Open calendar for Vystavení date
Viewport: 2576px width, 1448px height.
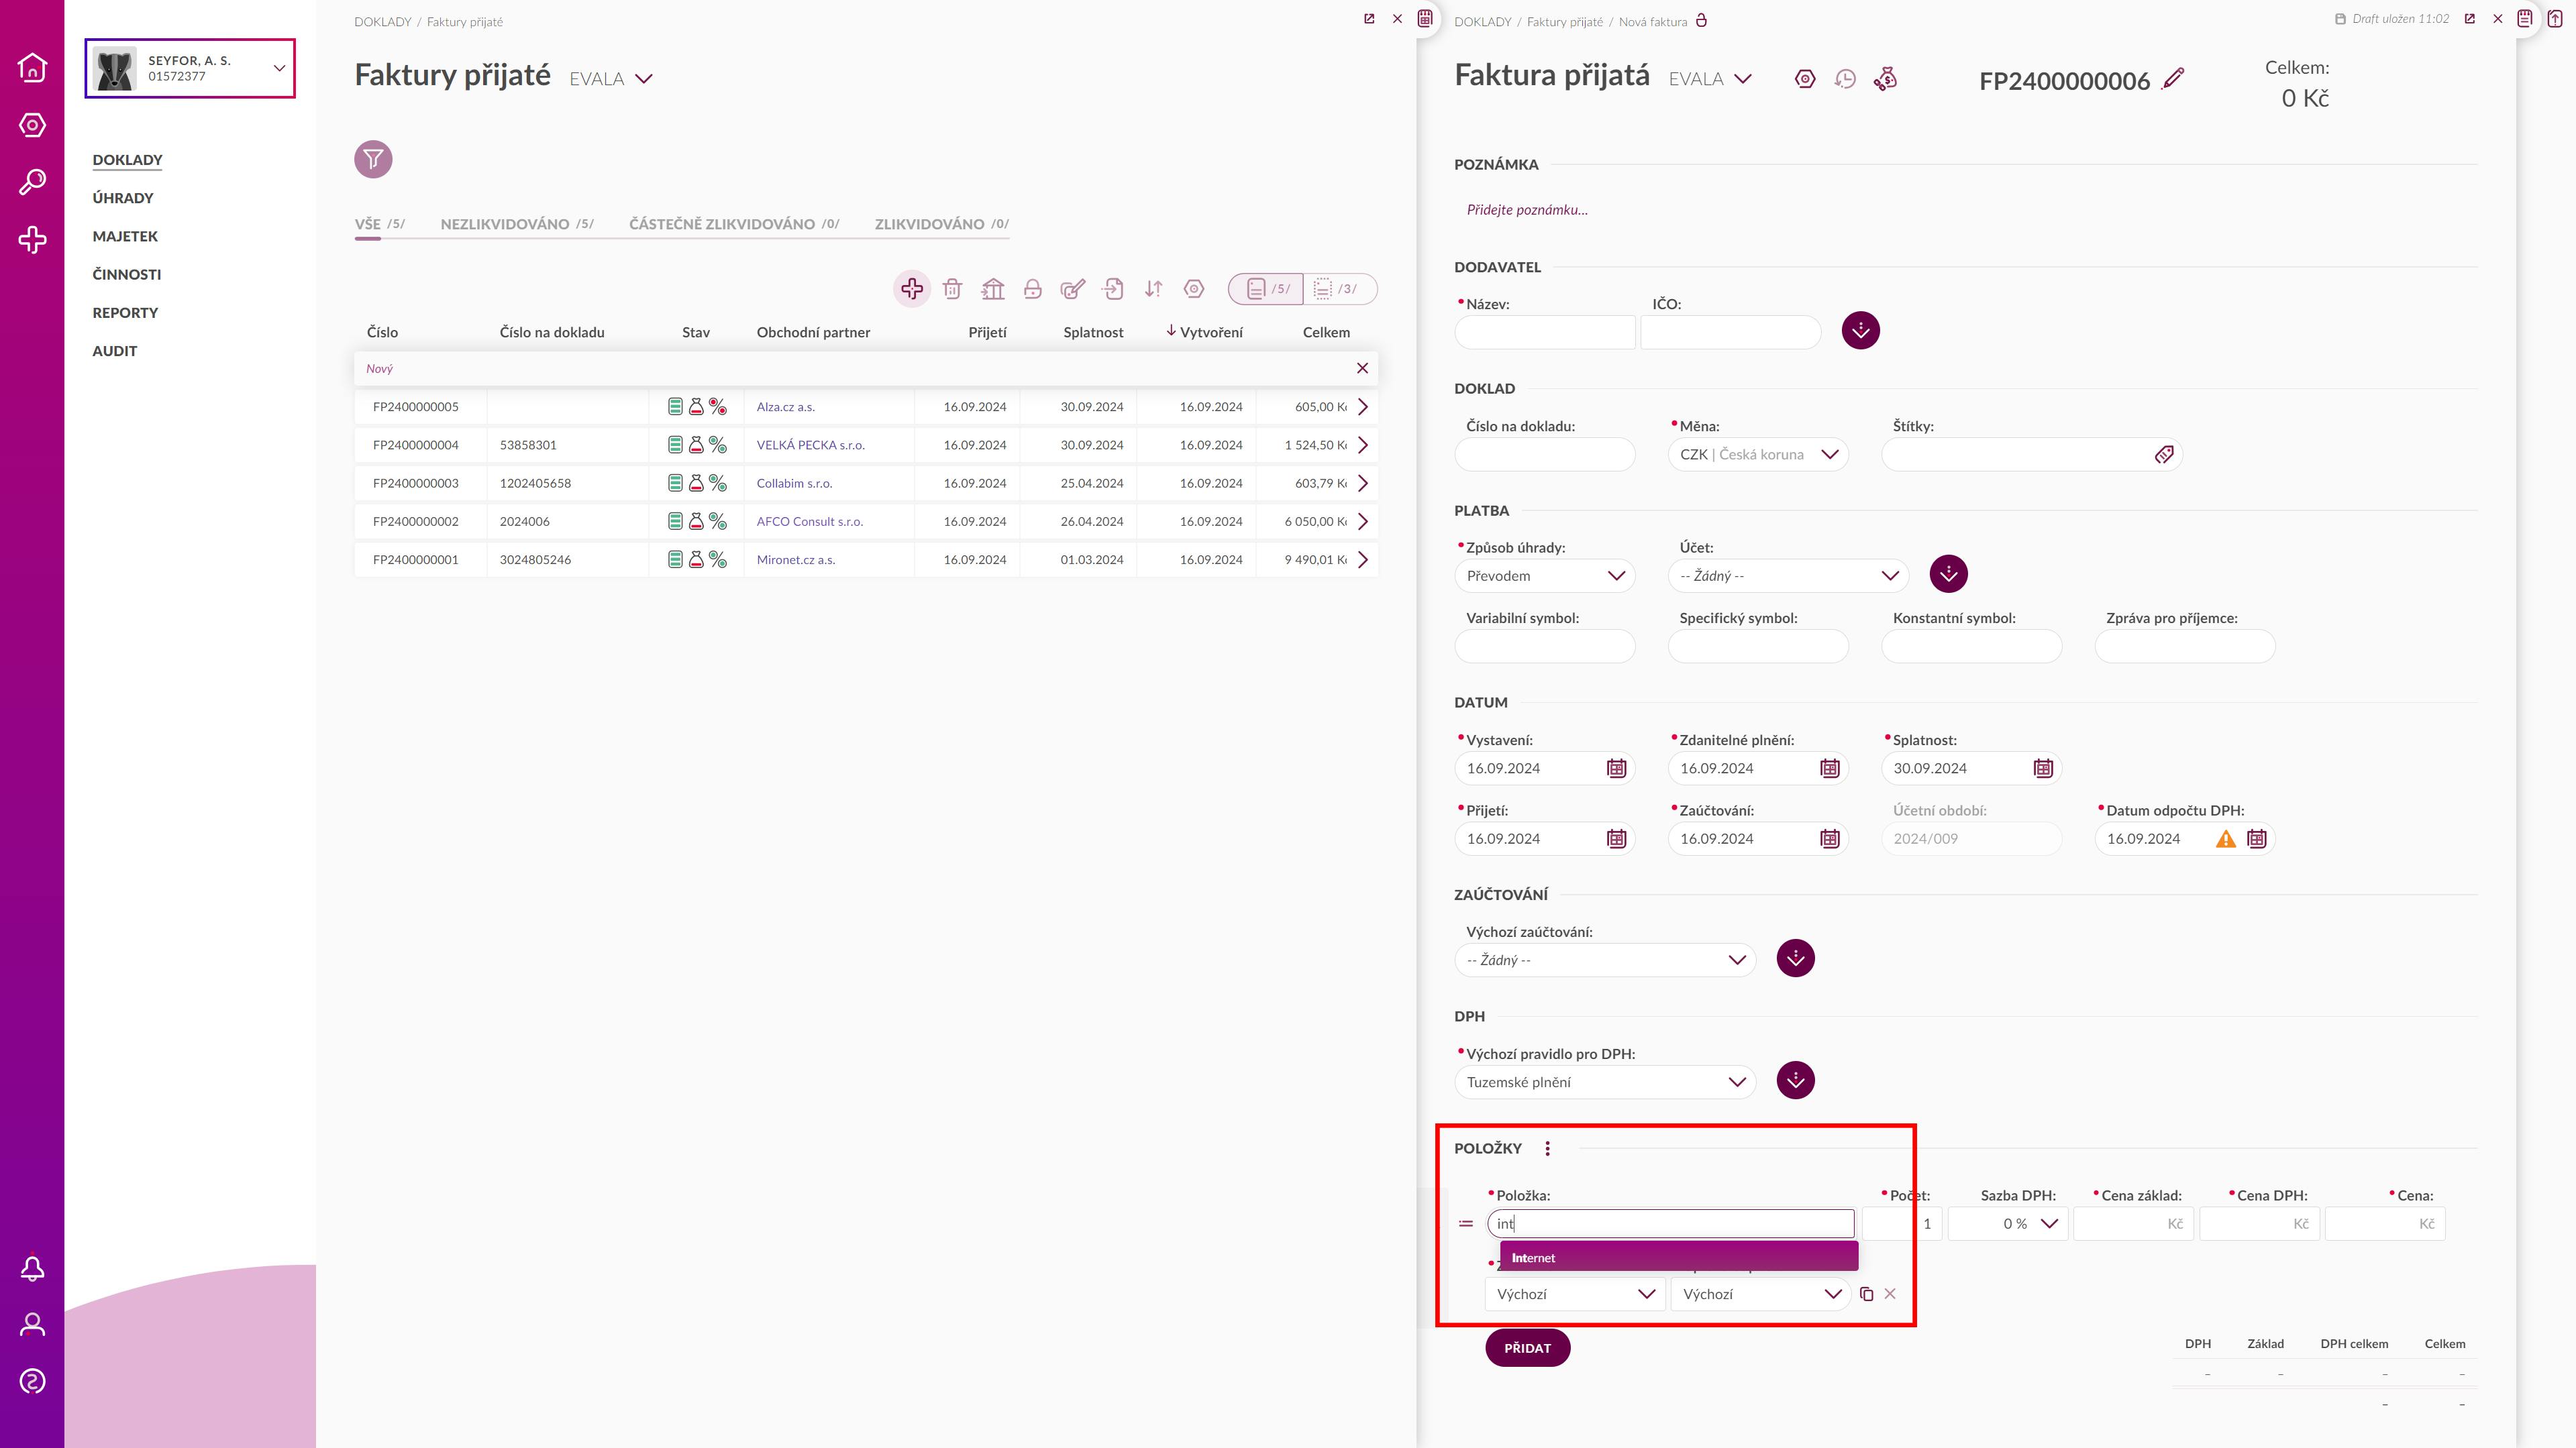tap(1616, 769)
